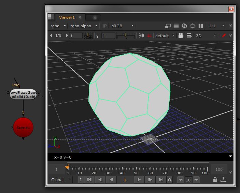The height and width of the screenshot is (193, 240).
Task: Click the gain value input field
Action: point(76,35)
